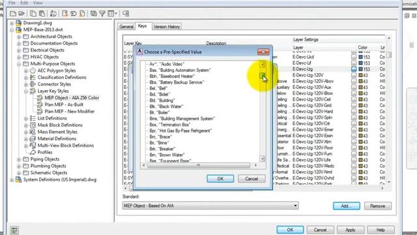This screenshot has height=235, width=417.
Task: Open the File menu
Action: pyautogui.click(x=12, y=3)
